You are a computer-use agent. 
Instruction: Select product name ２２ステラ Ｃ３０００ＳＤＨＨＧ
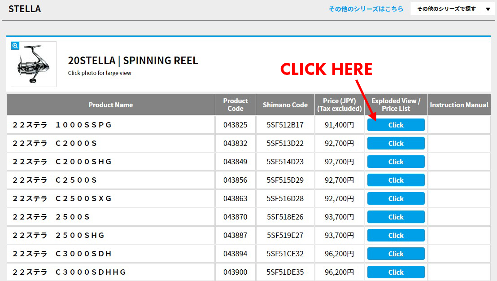69,272
